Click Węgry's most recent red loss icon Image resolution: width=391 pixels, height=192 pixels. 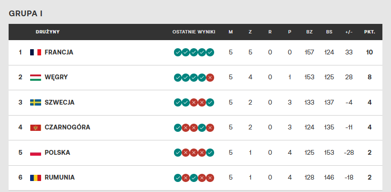(210, 77)
